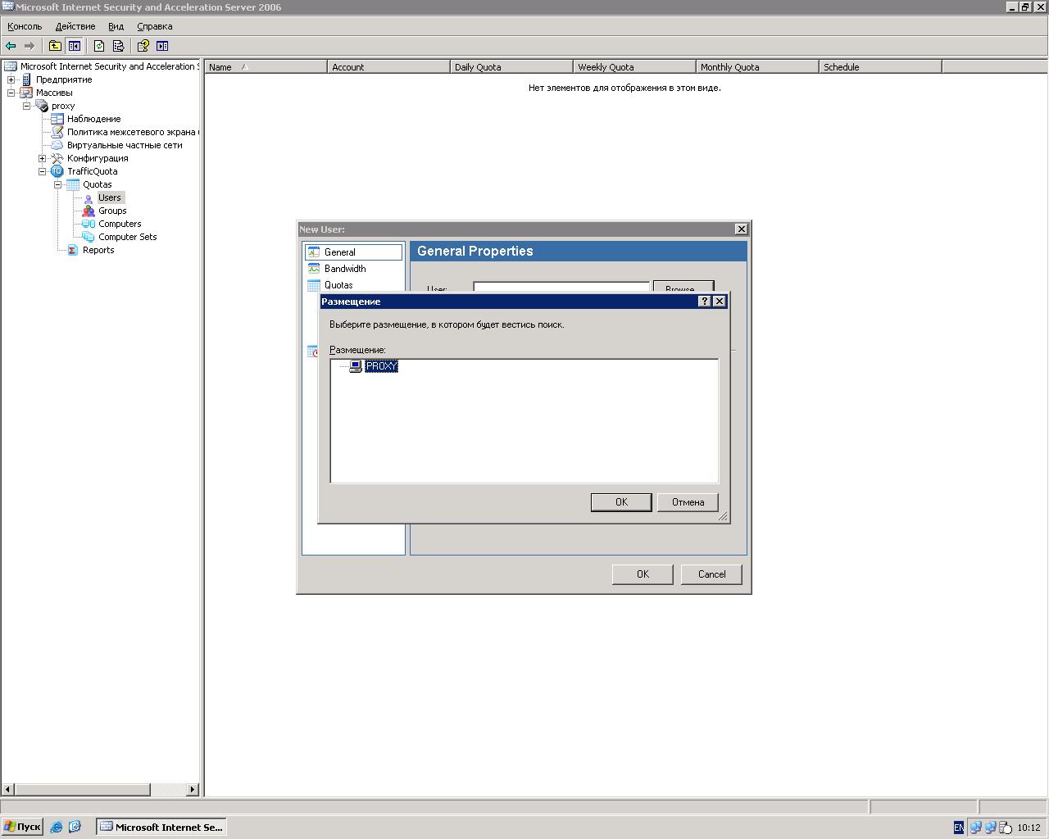This screenshot has height=839, width=1049.
Task: Launch Internet Explorer from quick launch
Action: pos(57,827)
